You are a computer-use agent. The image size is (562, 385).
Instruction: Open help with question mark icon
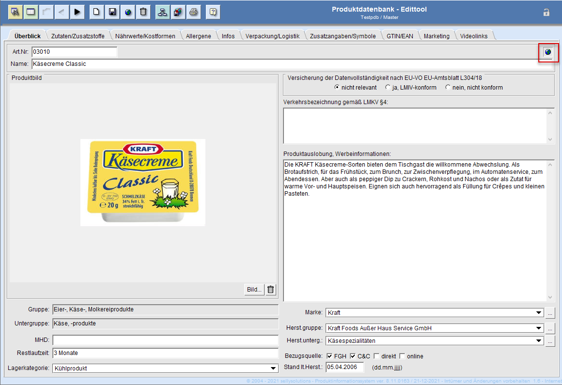(x=213, y=12)
